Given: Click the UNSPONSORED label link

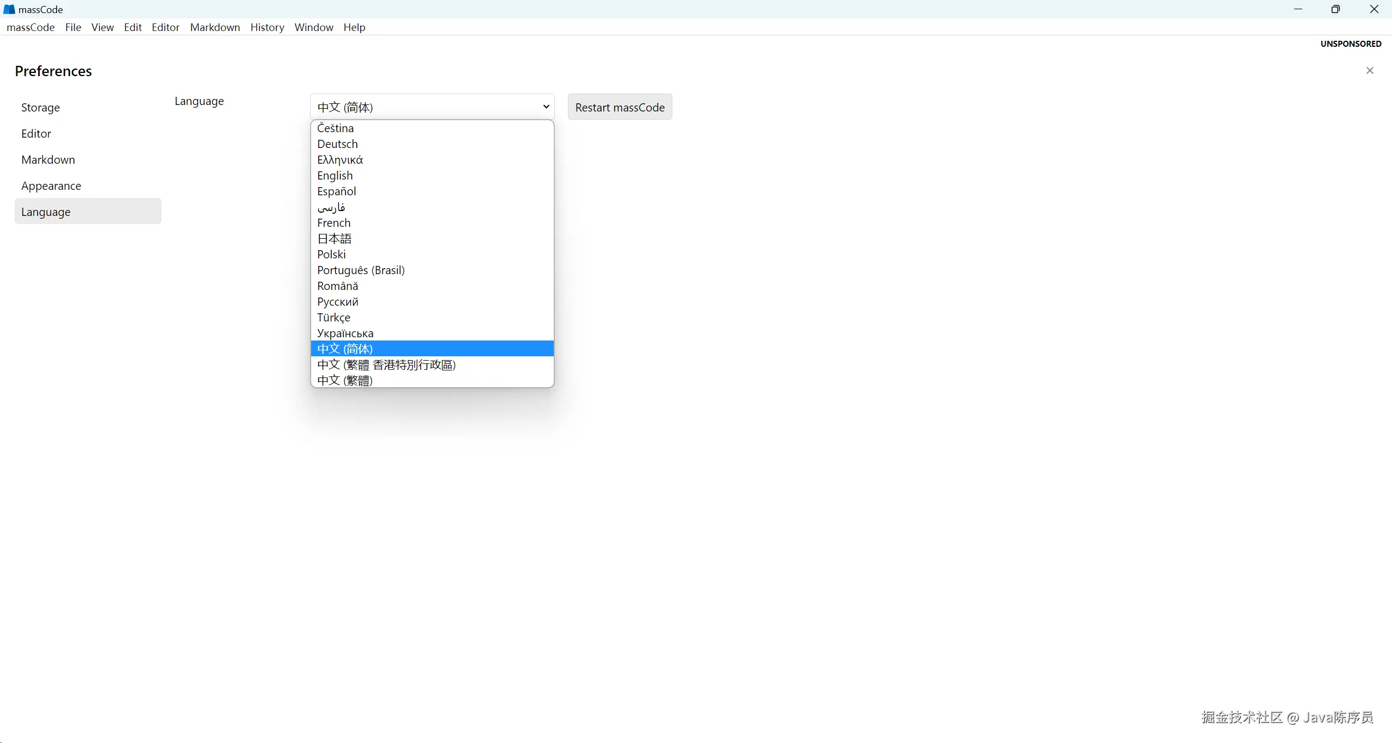Looking at the screenshot, I should point(1350,44).
